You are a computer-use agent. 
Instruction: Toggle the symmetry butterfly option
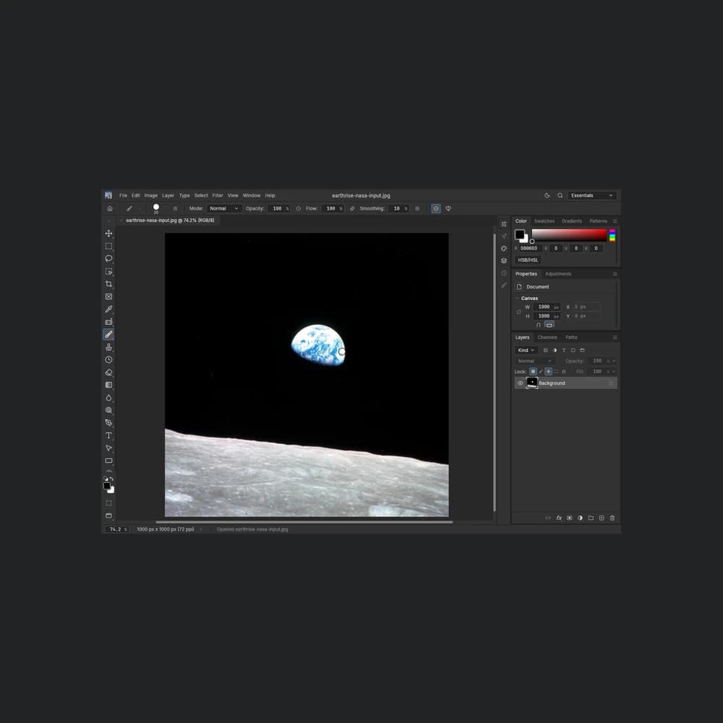point(448,209)
